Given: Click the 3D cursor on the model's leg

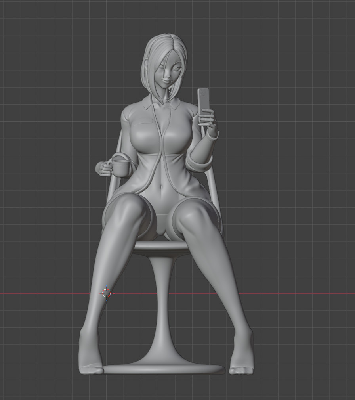Looking at the screenshot, I should [106, 293].
